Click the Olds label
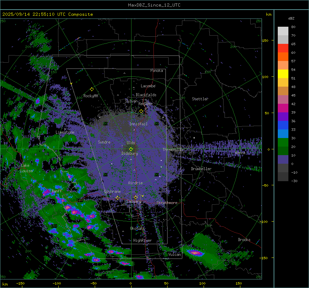 pyautogui.click(x=131, y=143)
